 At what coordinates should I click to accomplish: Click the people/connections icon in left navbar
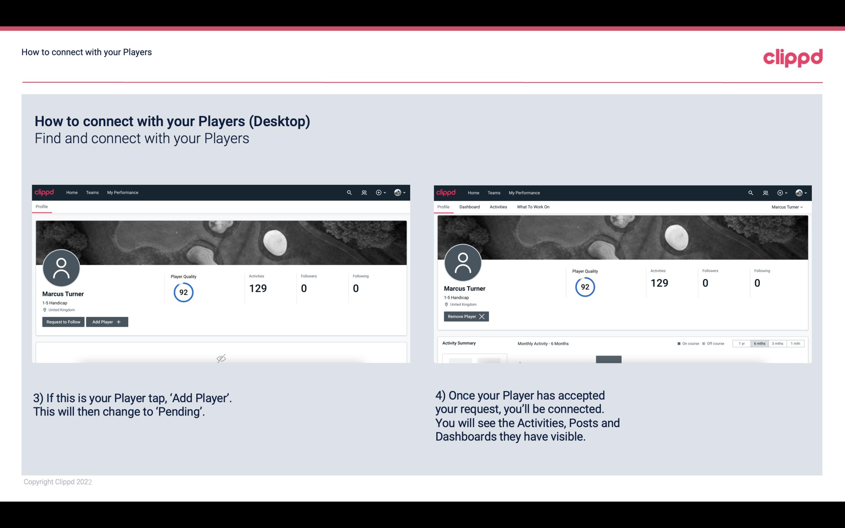(x=363, y=192)
